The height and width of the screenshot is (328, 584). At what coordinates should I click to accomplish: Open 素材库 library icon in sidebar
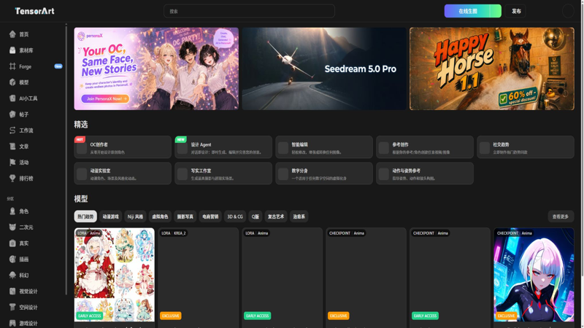pyautogui.click(x=12, y=50)
